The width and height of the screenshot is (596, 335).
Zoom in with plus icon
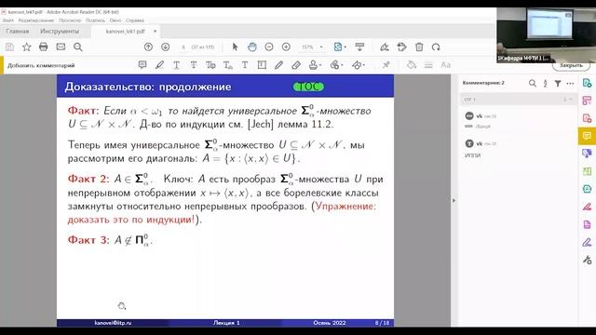pyautogui.click(x=286, y=47)
